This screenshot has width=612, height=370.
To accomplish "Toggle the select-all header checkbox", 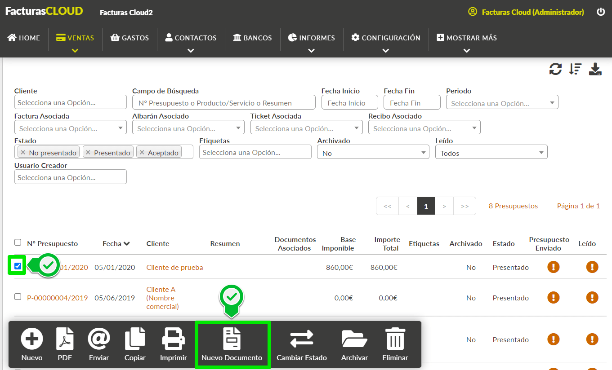I will [18, 242].
